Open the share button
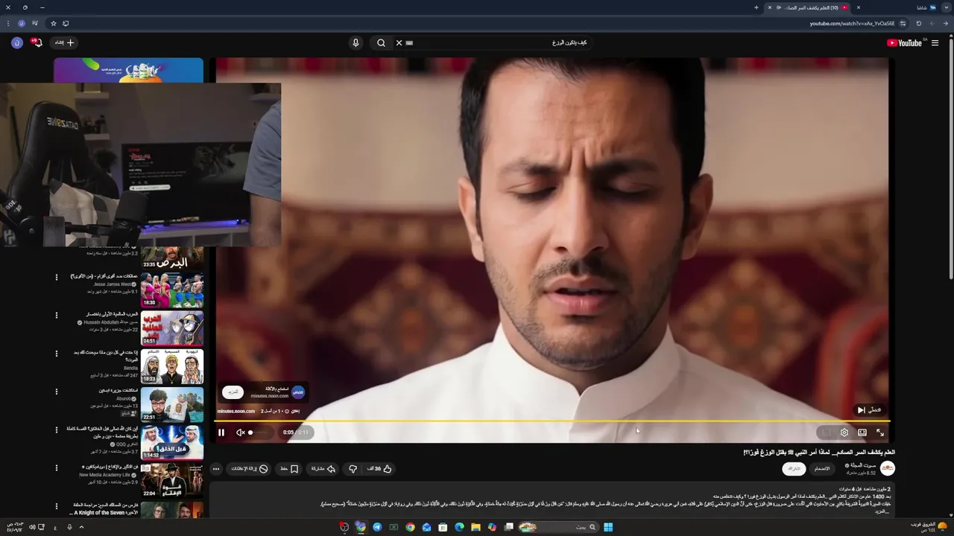 [323, 469]
